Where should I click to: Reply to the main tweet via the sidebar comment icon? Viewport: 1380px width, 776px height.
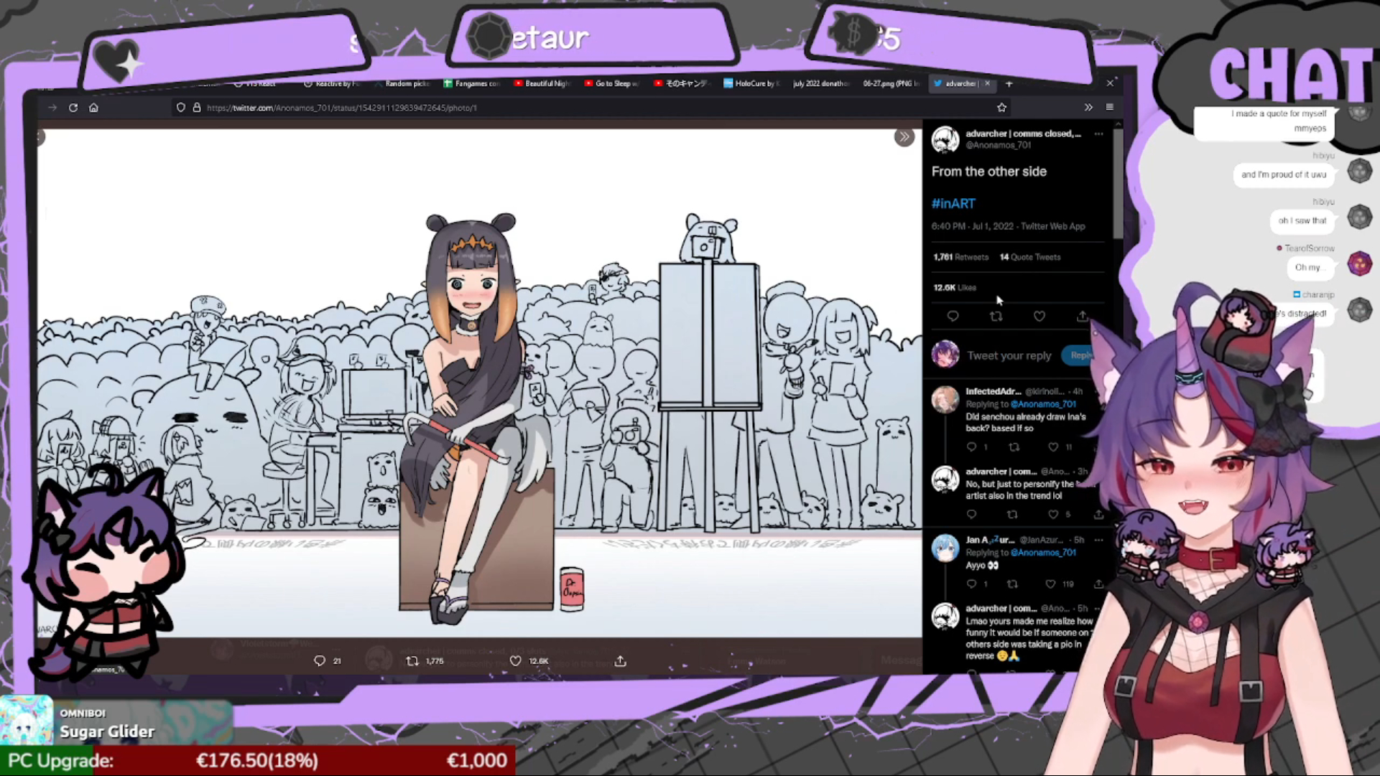click(953, 317)
